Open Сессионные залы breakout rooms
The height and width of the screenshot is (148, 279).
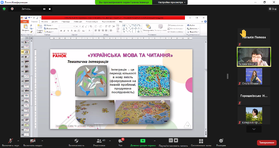point(201,142)
